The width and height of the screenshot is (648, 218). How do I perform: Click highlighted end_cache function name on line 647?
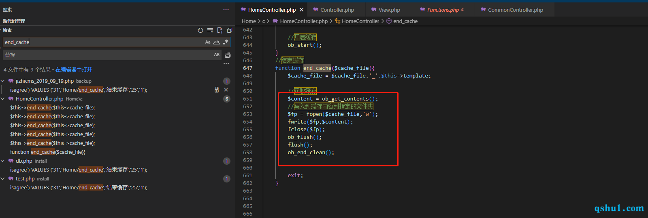point(317,68)
